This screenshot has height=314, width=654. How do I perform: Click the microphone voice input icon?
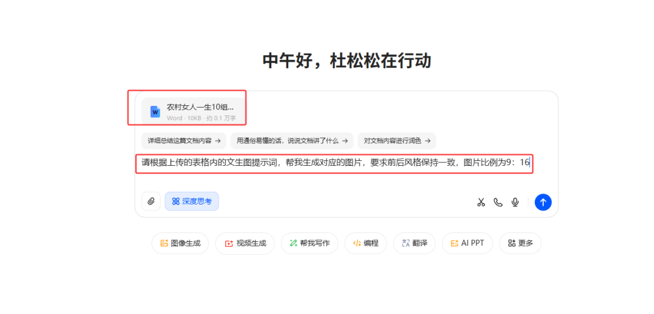pos(515,202)
